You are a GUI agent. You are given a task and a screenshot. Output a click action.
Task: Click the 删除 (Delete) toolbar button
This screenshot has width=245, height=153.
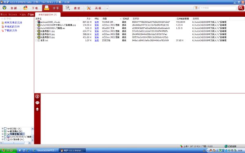pos(22,15)
